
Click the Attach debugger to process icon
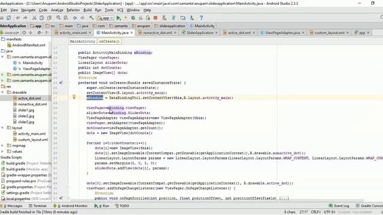[x=148, y=18]
